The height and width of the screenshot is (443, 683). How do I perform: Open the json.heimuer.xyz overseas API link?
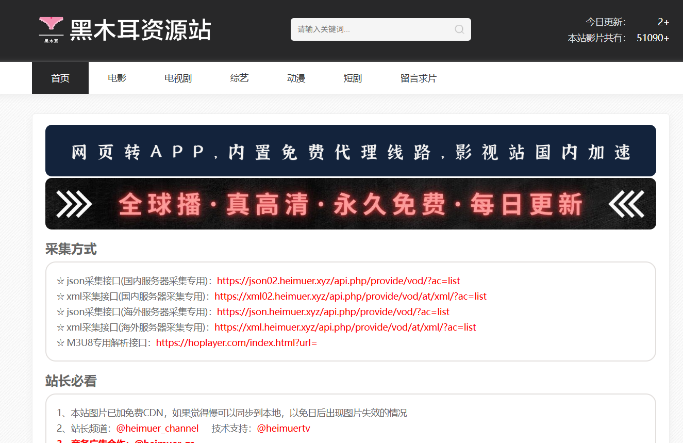point(333,312)
